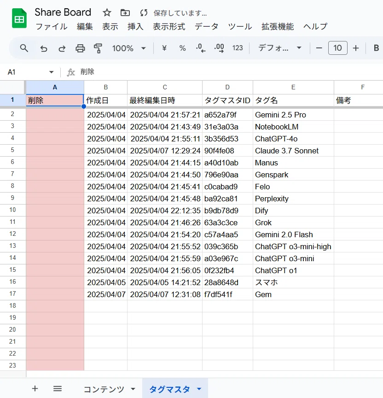Click the タグマスタID header cell
This screenshot has width=383, height=398.
tap(227, 100)
